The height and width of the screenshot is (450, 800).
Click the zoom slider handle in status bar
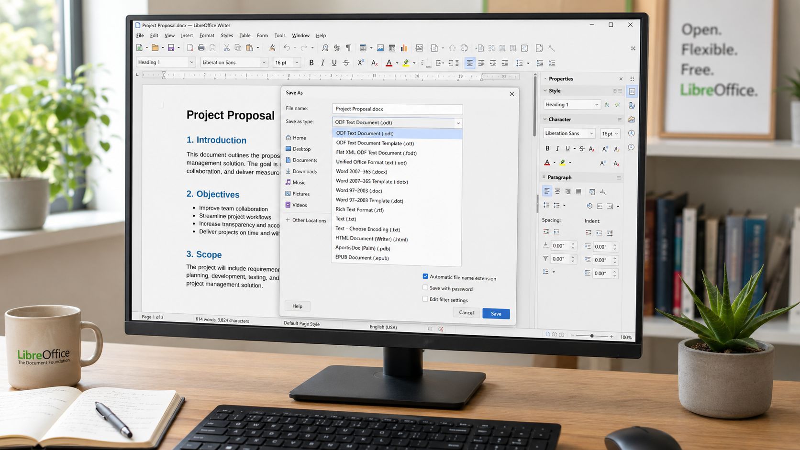(x=592, y=336)
